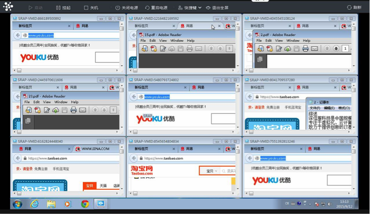Select the WWW.SINA.COM tab in VM 6162824448040

pyautogui.click(x=95, y=149)
